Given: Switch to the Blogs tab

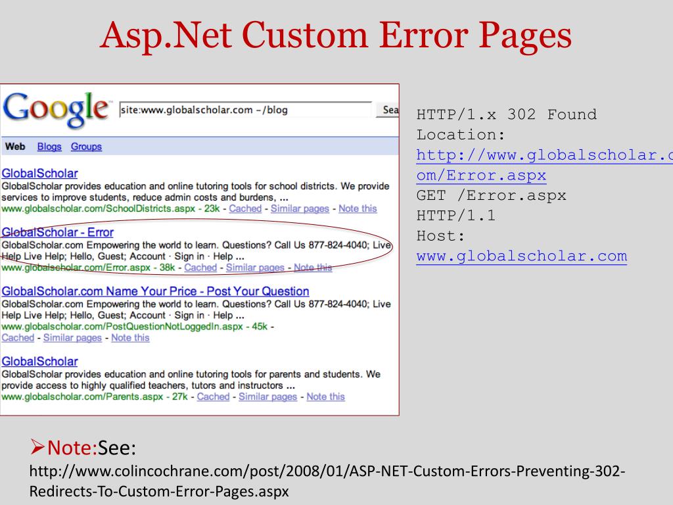Looking at the screenshot, I should tap(49, 147).
